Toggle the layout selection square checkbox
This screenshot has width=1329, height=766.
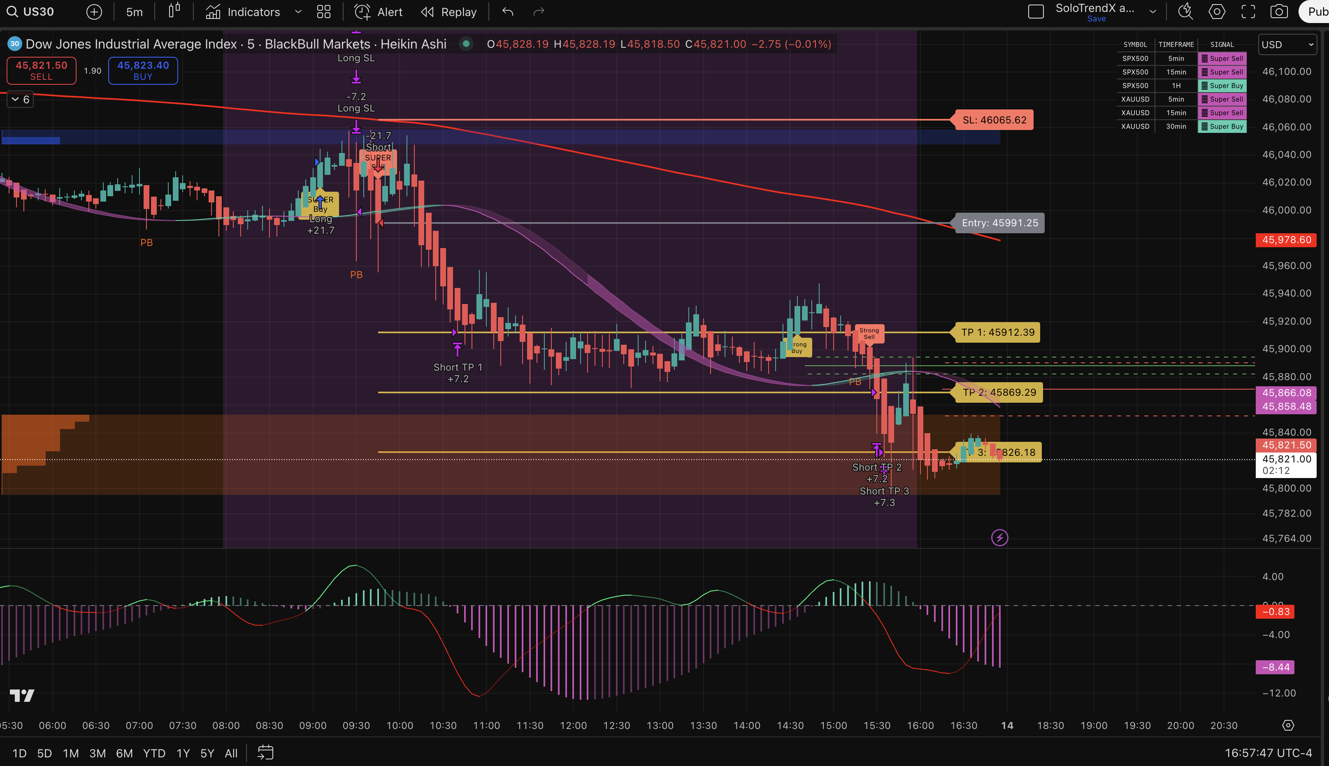1035,12
